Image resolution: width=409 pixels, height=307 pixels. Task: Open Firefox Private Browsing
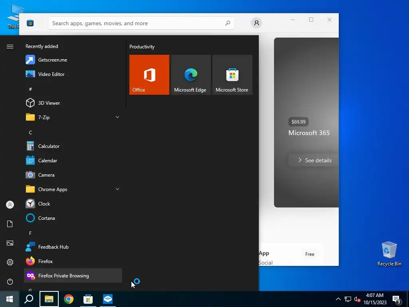pos(73,275)
